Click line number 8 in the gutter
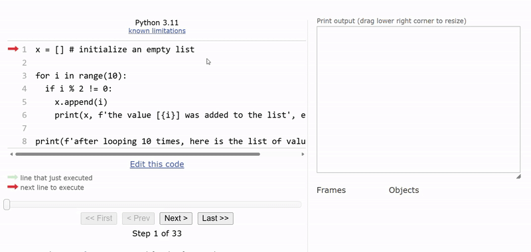The image size is (531, 252). pos(24,141)
